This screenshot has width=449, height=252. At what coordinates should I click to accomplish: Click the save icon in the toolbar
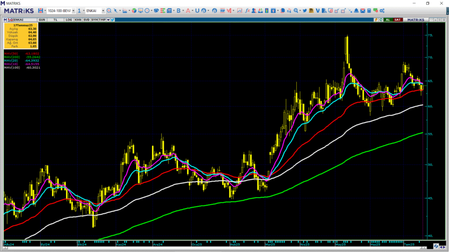click(x=40, y=10)
